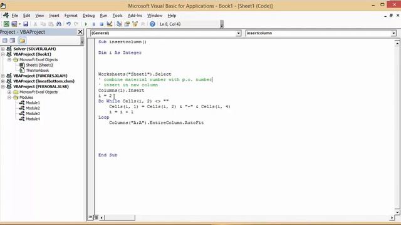Click the Break pause icon
The width and height of the screenshot is (401, 225).
94,24
